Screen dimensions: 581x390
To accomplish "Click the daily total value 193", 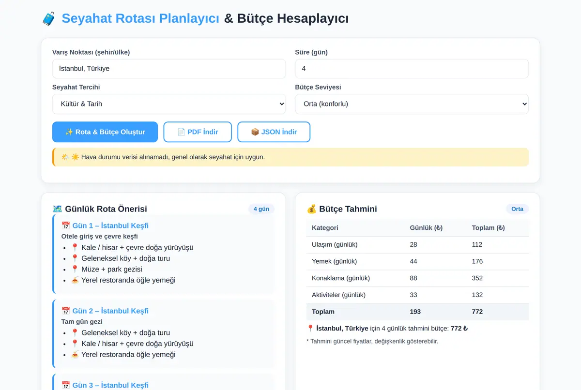I will [x=415, y=312].
